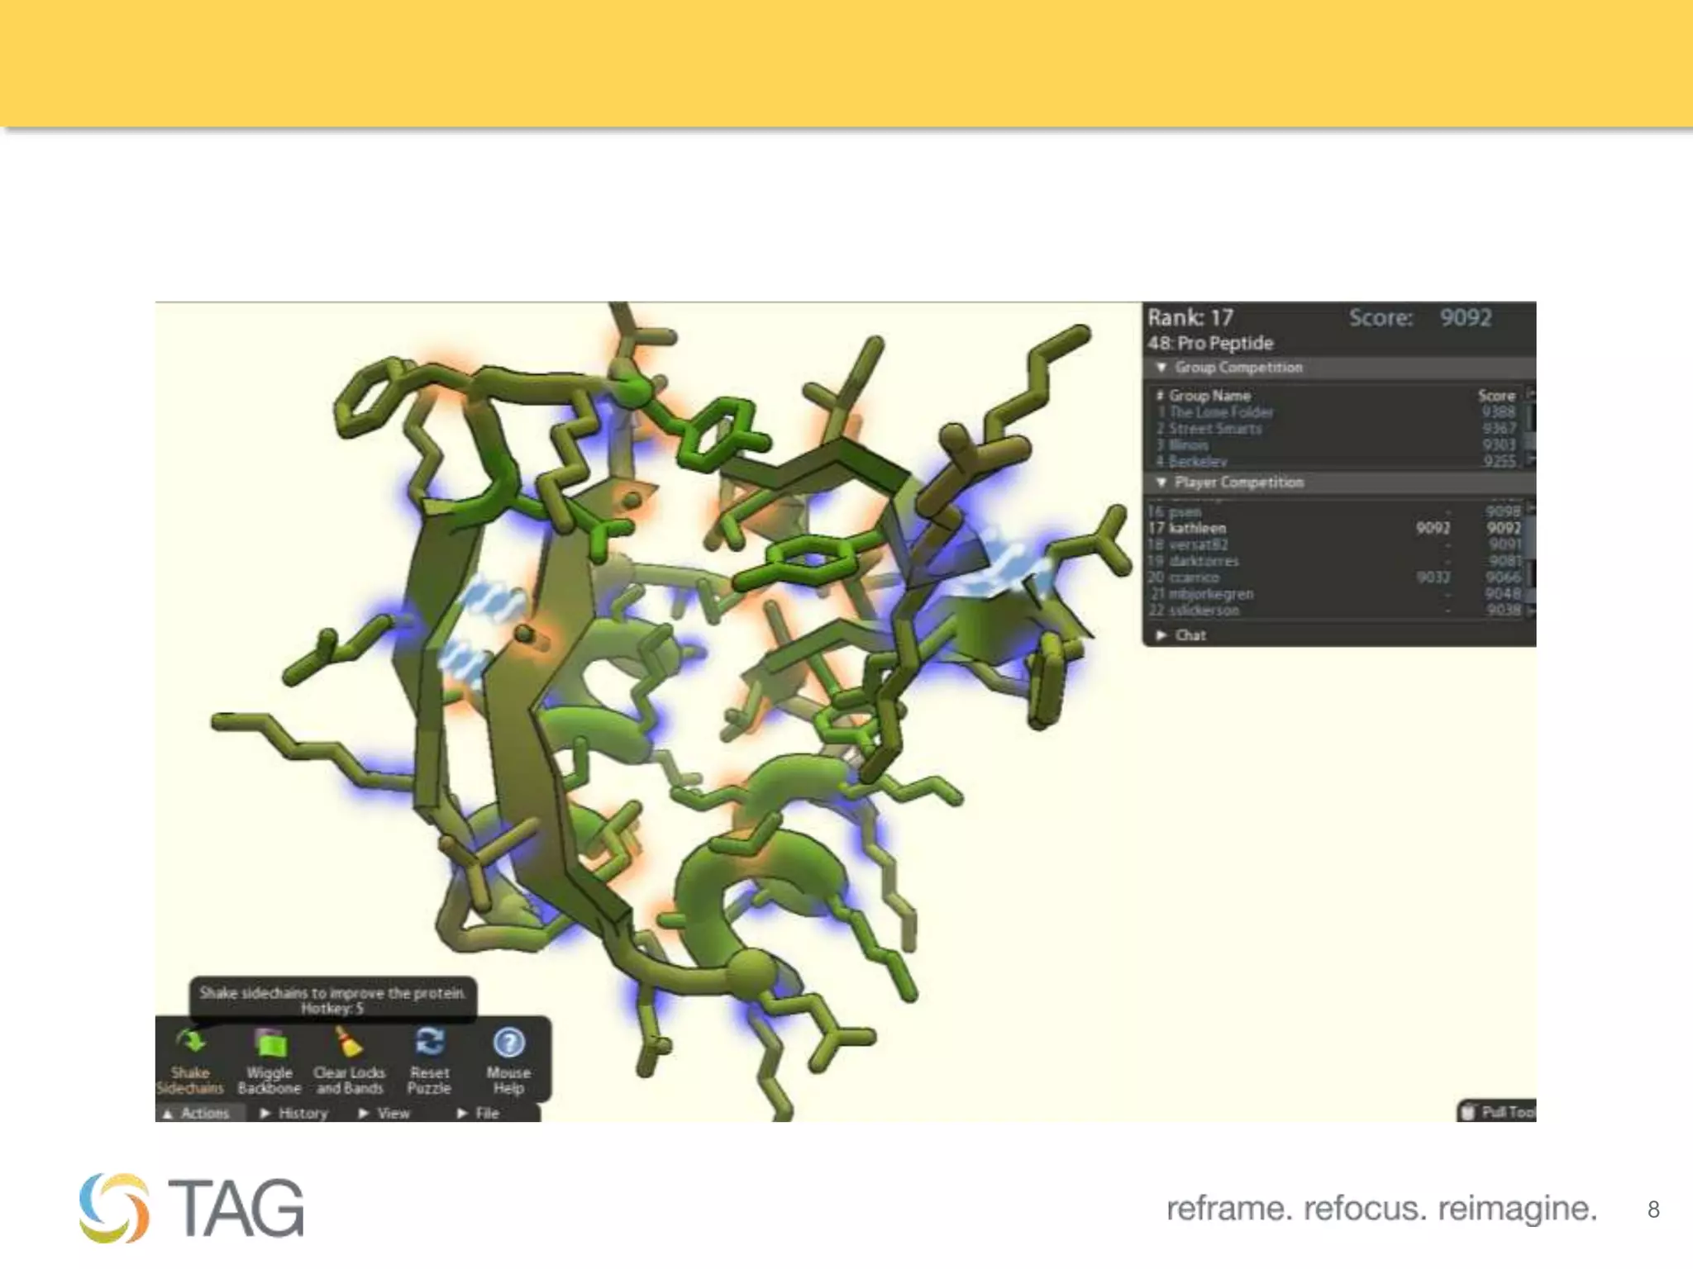The image size is (1693, 1269).
Task: Collapse the Actions menu
Action: (x=198, y=1114)
